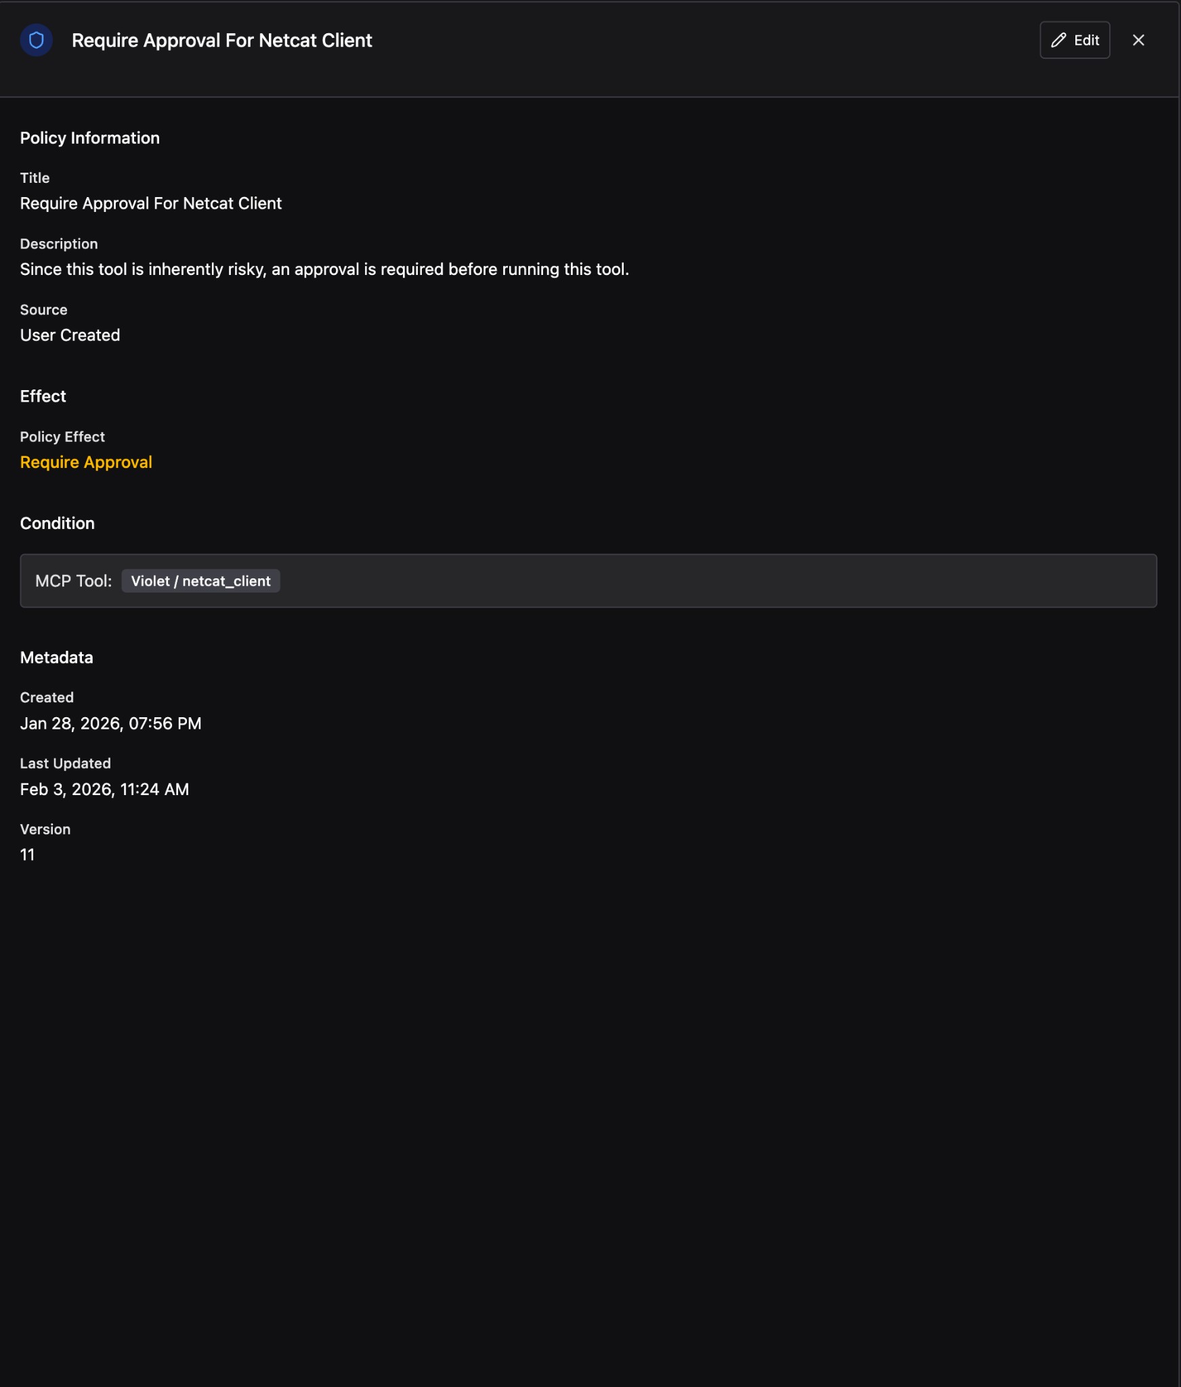1181x1387 pixels.
Task: Select the Policy Information section heading
Action: click(x=90, y=138)
